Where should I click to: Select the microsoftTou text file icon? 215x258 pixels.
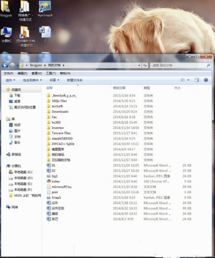49,186
